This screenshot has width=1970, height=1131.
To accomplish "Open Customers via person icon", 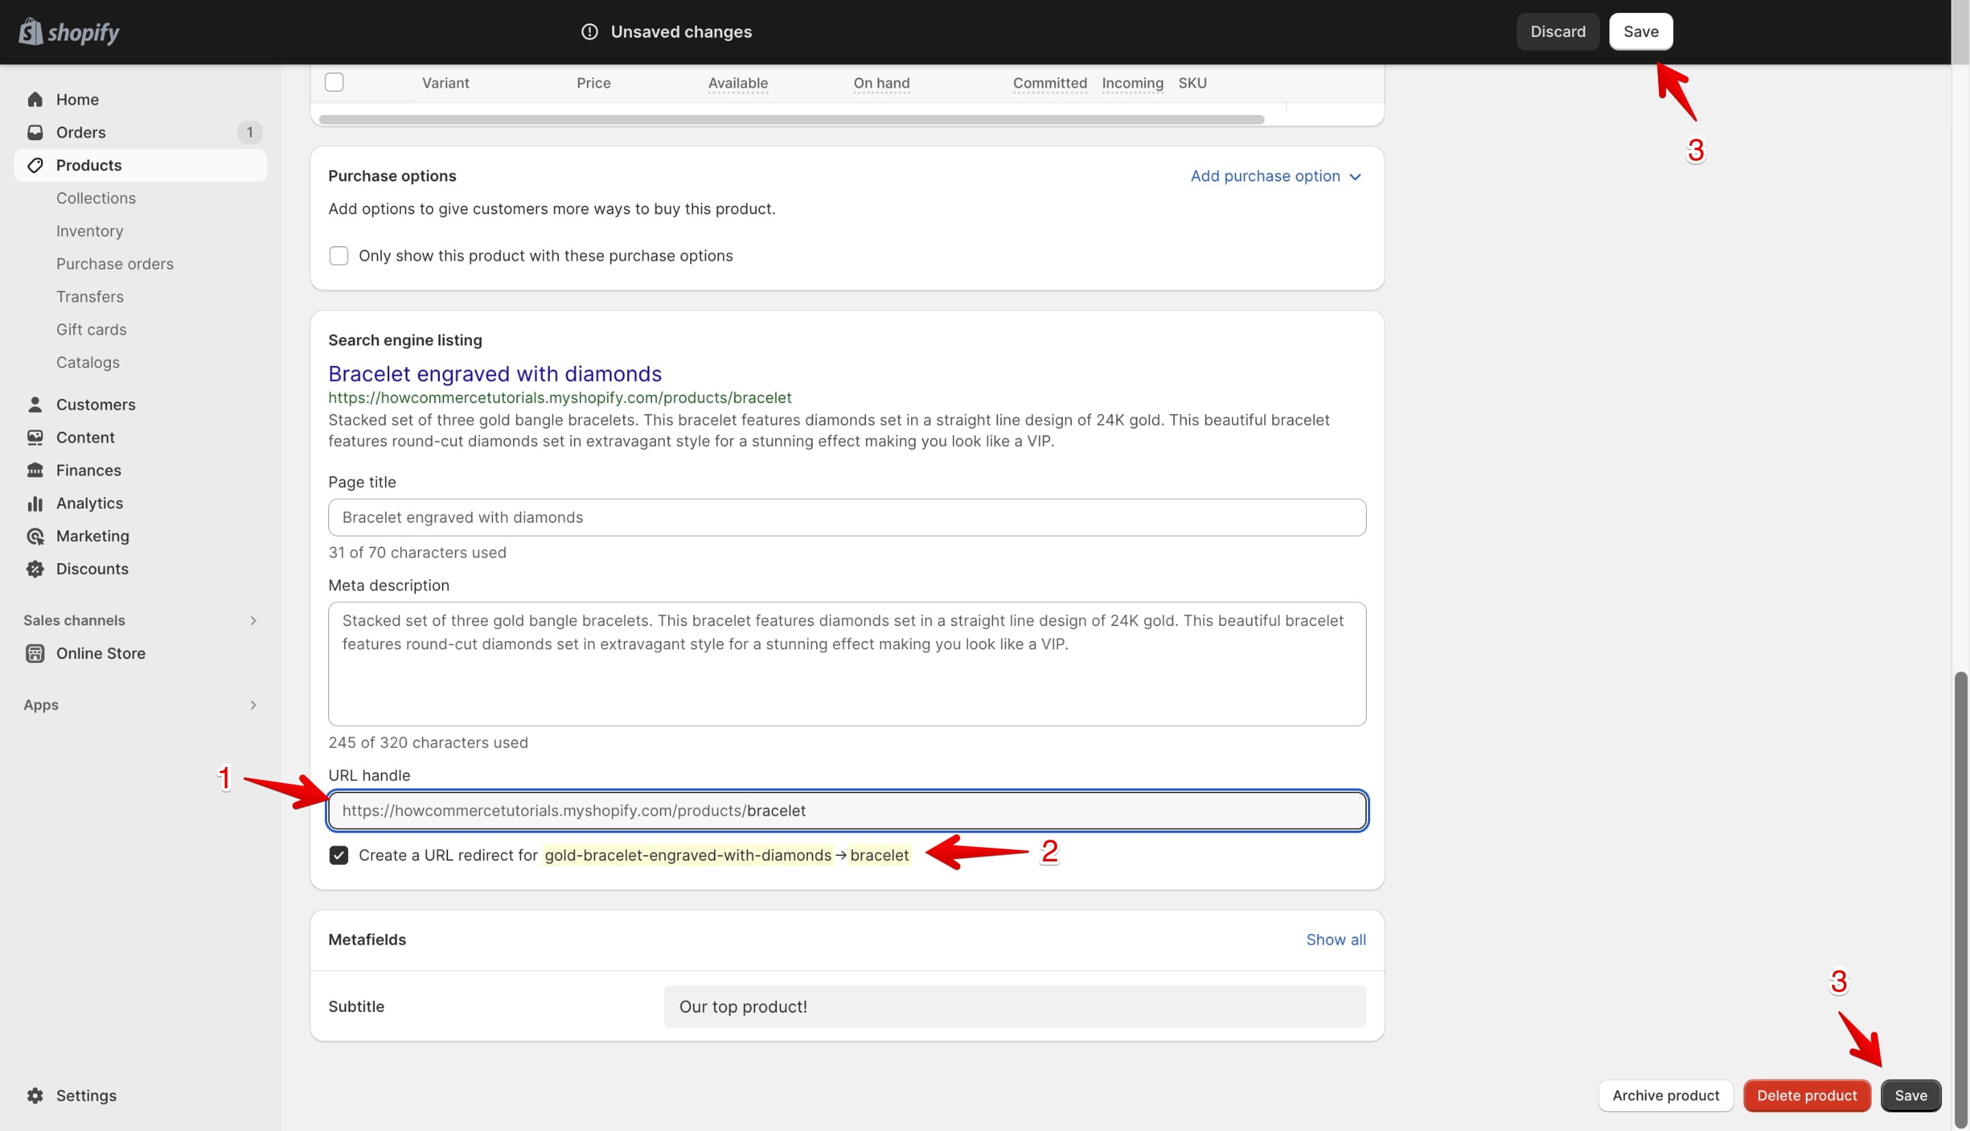I will coord(35,404).
